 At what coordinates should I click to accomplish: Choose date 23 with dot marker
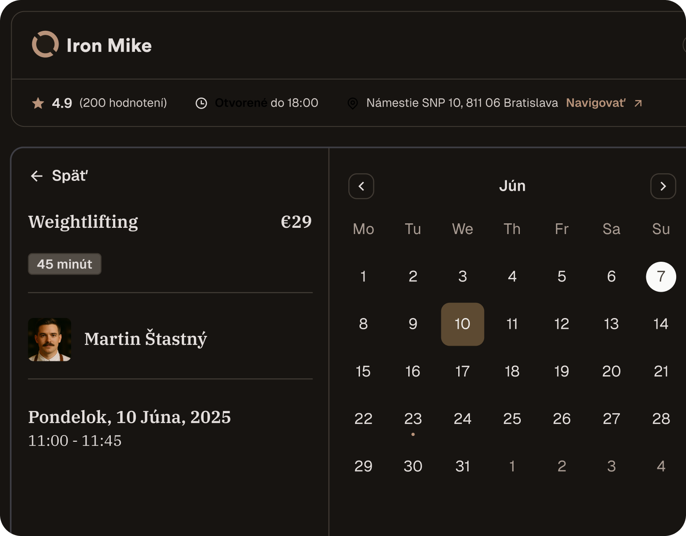[x=413, y=419]
